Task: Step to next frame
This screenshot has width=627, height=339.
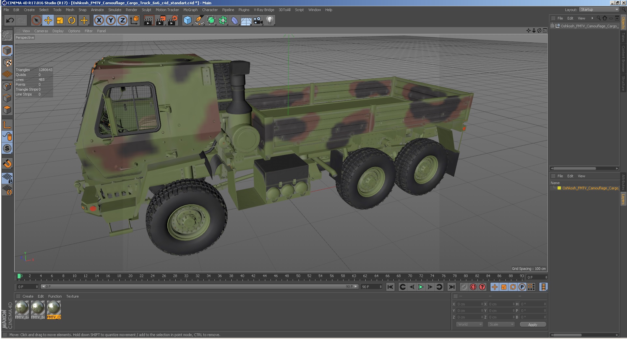Action: pyautogui.click(x=430, y=287)
